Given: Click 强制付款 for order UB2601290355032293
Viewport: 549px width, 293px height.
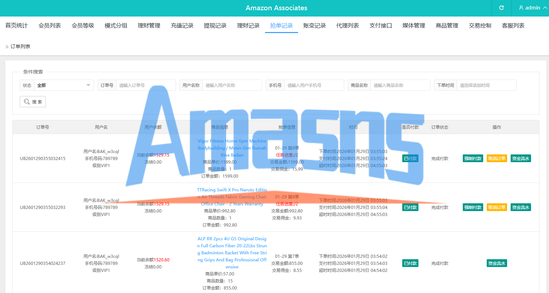Looking at the screenshot, I should (x=473, y=207).
